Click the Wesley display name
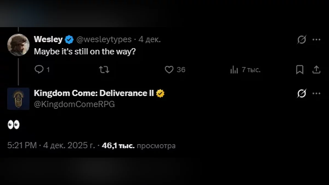This screenshot has height=185, width=329. coord(48,39)
